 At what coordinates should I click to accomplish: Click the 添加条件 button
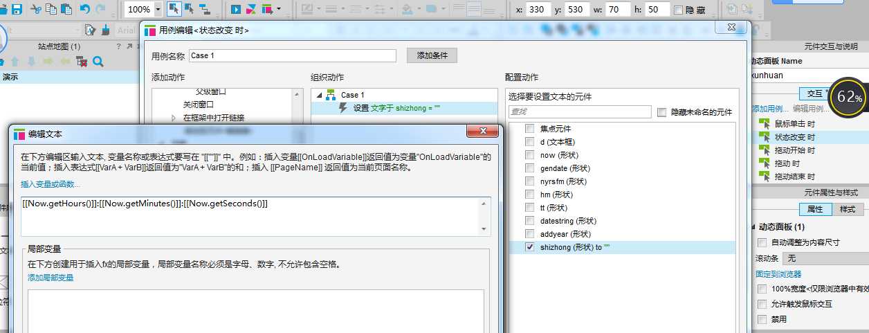click(432, 55)
